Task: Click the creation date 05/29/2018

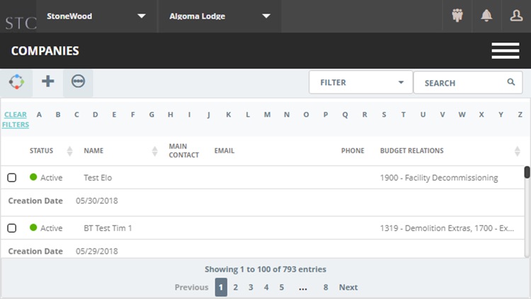Action: [97, 252]
